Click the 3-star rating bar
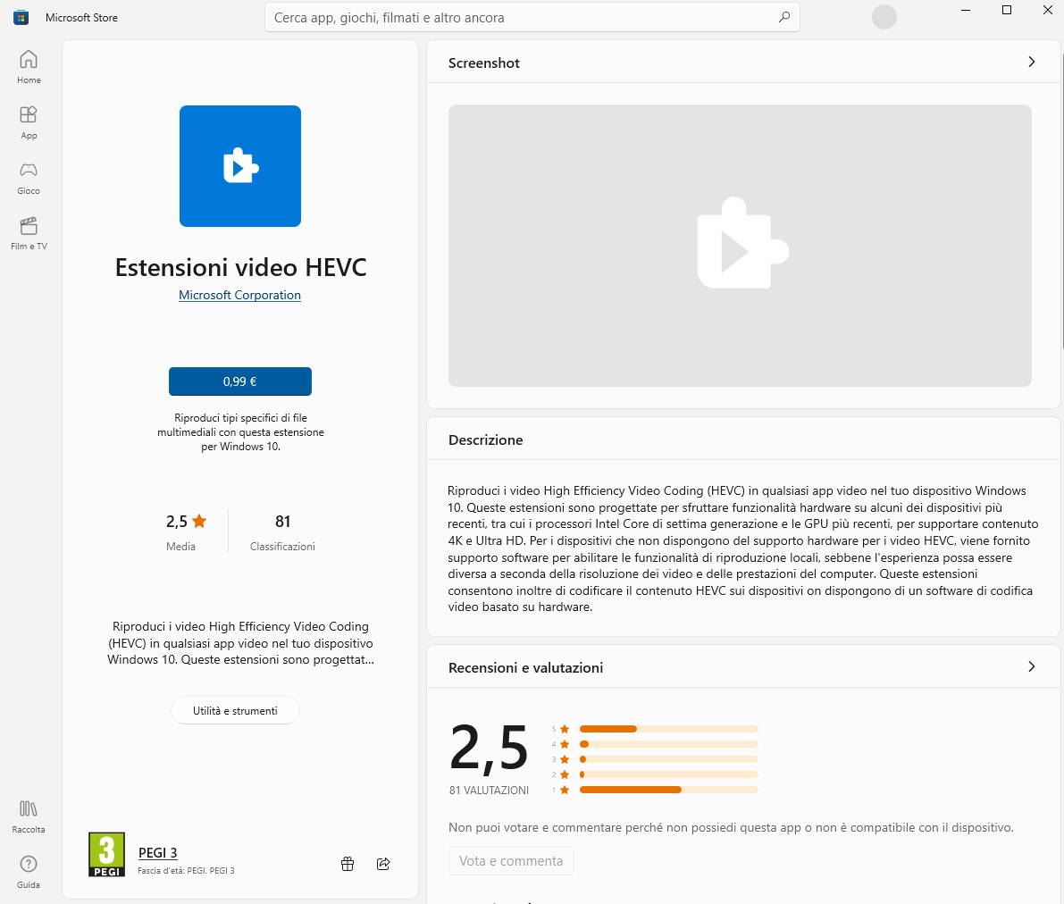 point(668,758)
